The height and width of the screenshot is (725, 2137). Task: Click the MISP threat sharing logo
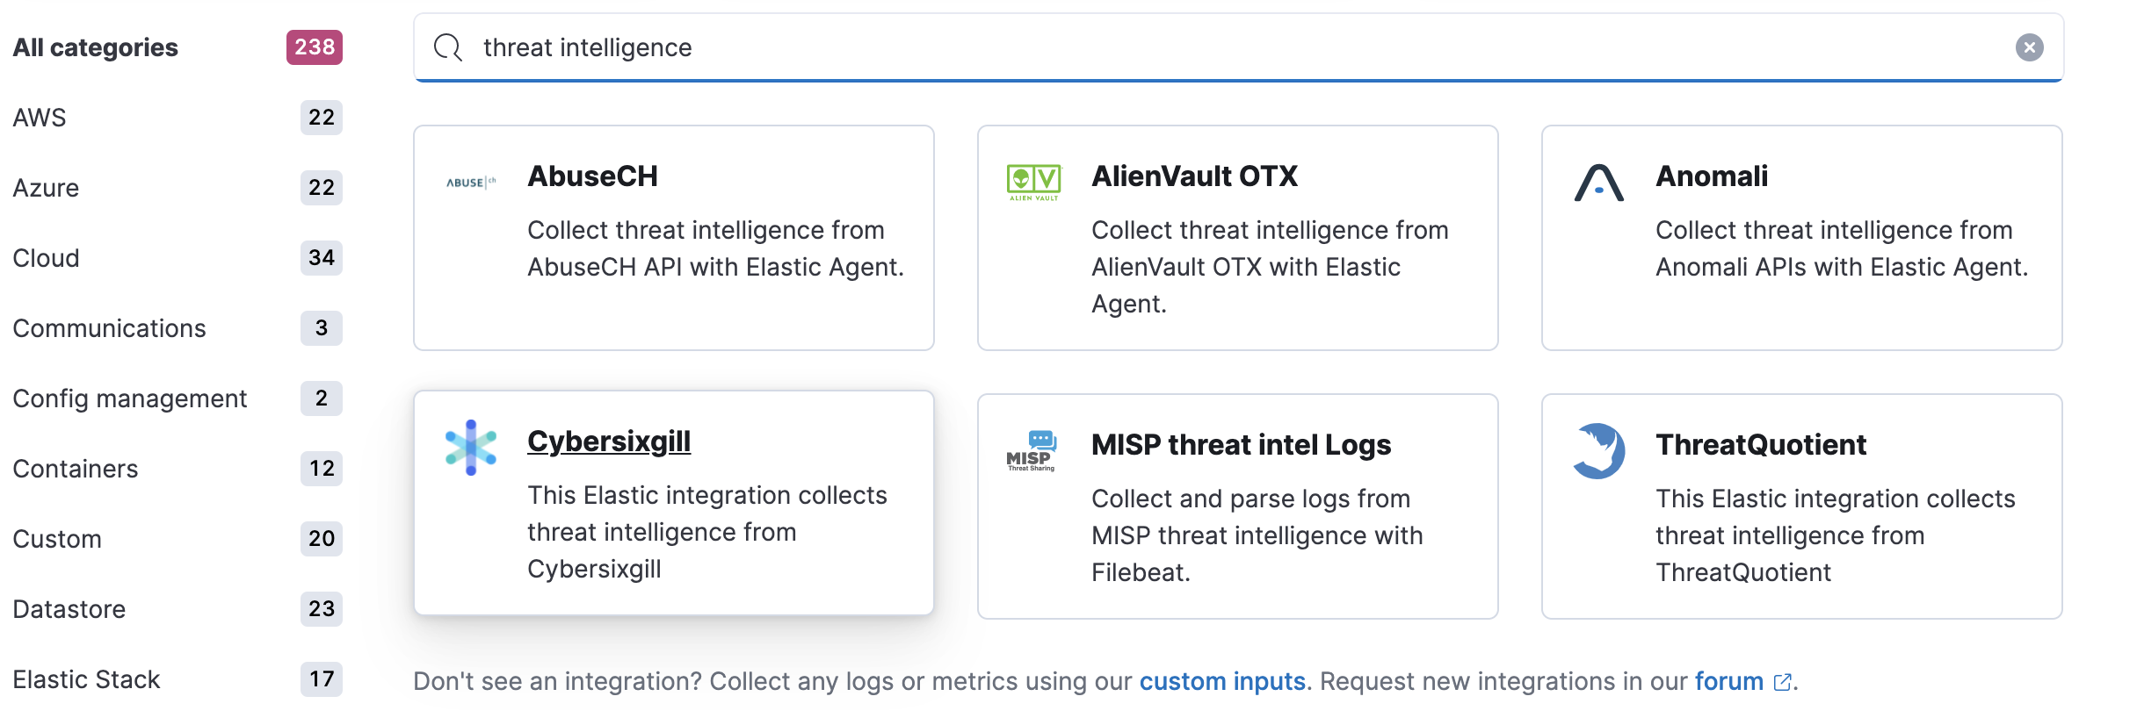[1032, 451]
